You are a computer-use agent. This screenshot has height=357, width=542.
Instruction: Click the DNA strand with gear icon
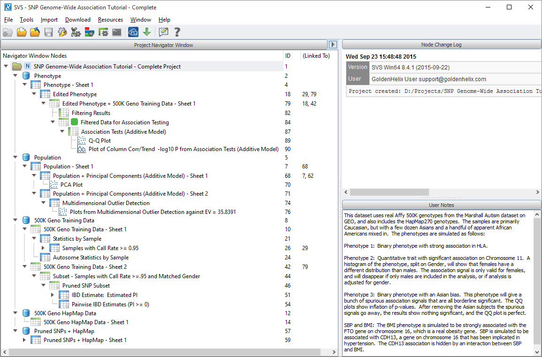[x=76, y=32]
